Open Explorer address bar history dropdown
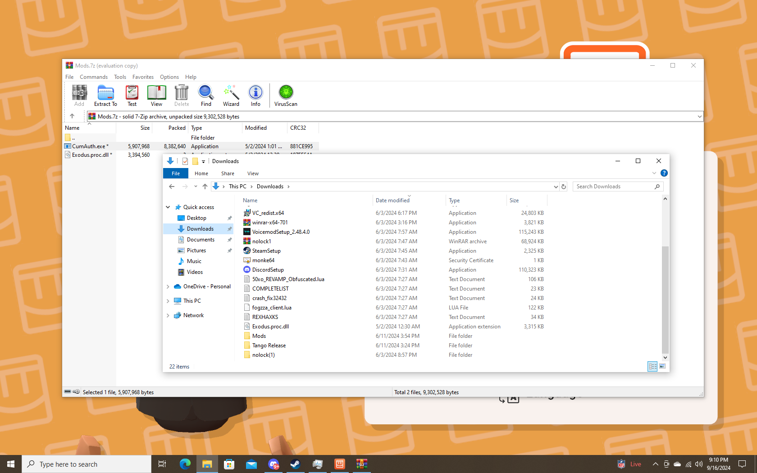Screen dimensions: 757x473 pos(556,186)
